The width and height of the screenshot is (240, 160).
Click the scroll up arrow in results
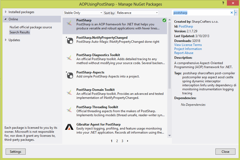(x=169, y=20)
